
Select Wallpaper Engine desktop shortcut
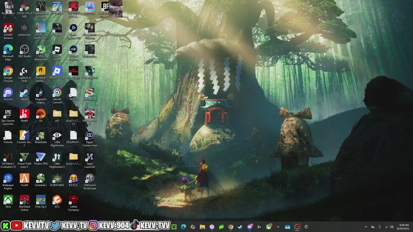(x=8, y=182)
